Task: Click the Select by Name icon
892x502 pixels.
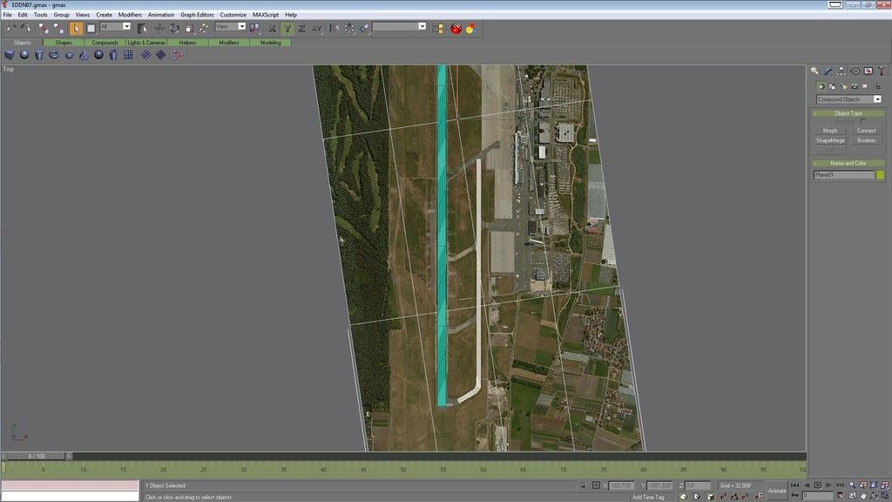Action: [141, 27]
